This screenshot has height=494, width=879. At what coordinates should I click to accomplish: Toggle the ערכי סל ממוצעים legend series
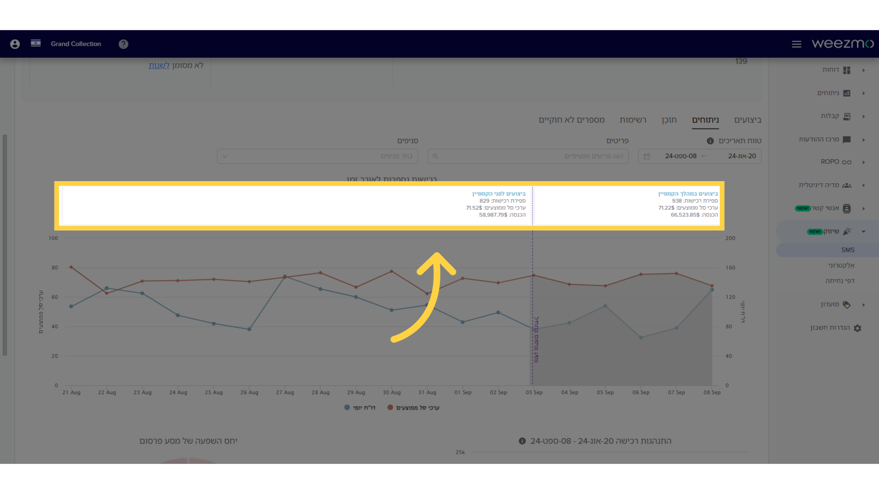click(413, 408)
